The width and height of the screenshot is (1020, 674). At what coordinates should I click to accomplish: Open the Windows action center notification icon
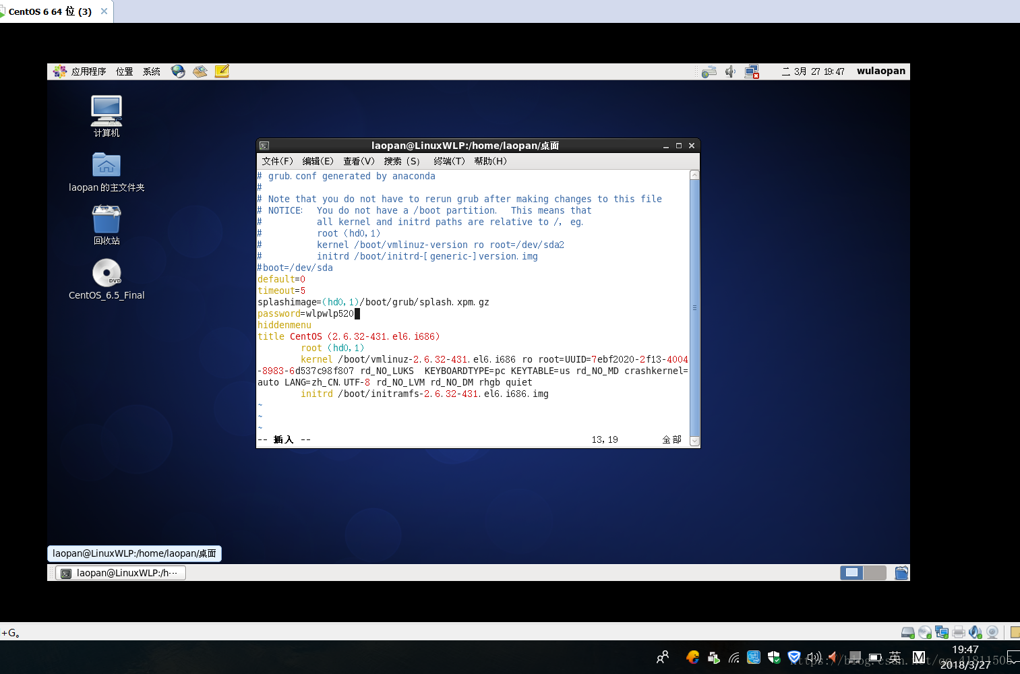coord(1013,657)
